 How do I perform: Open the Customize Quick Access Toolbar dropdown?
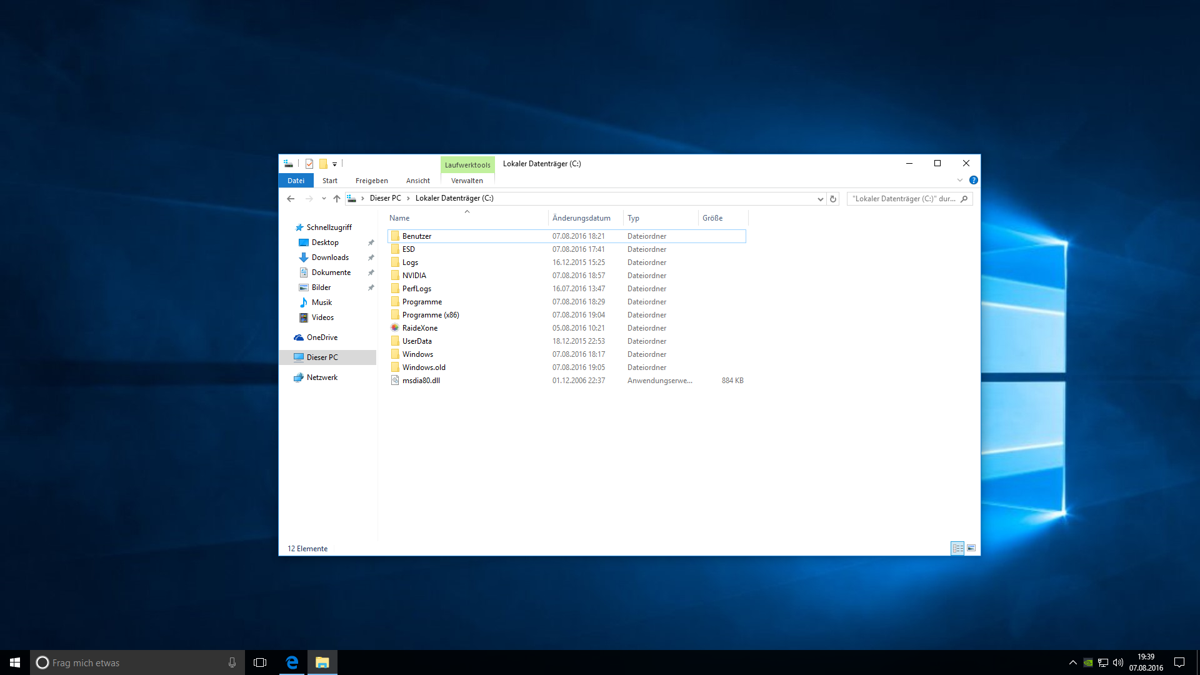(x=335, y=164)
